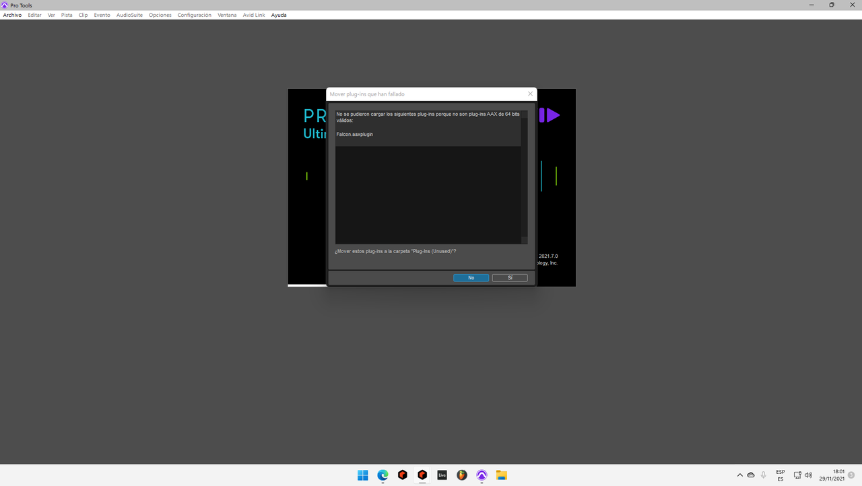The width and height of the screenshot is (862, 486).
Task: Open the Pista menu
Action: 67,15
